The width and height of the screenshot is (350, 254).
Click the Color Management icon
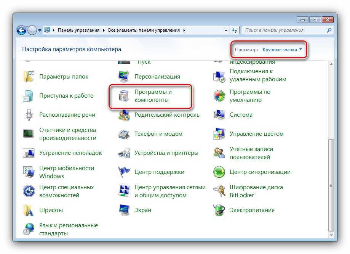pyautogui.click(x=219, y=134)
